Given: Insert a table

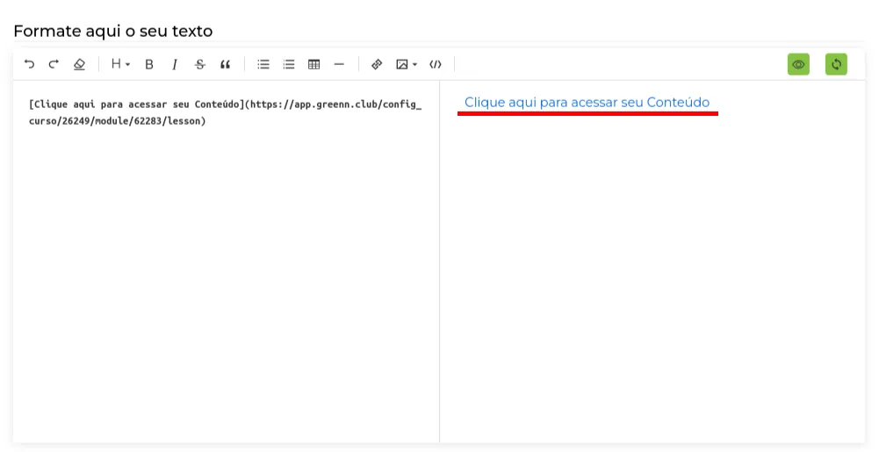Looking at the screenshot, I should pos(314,64).
